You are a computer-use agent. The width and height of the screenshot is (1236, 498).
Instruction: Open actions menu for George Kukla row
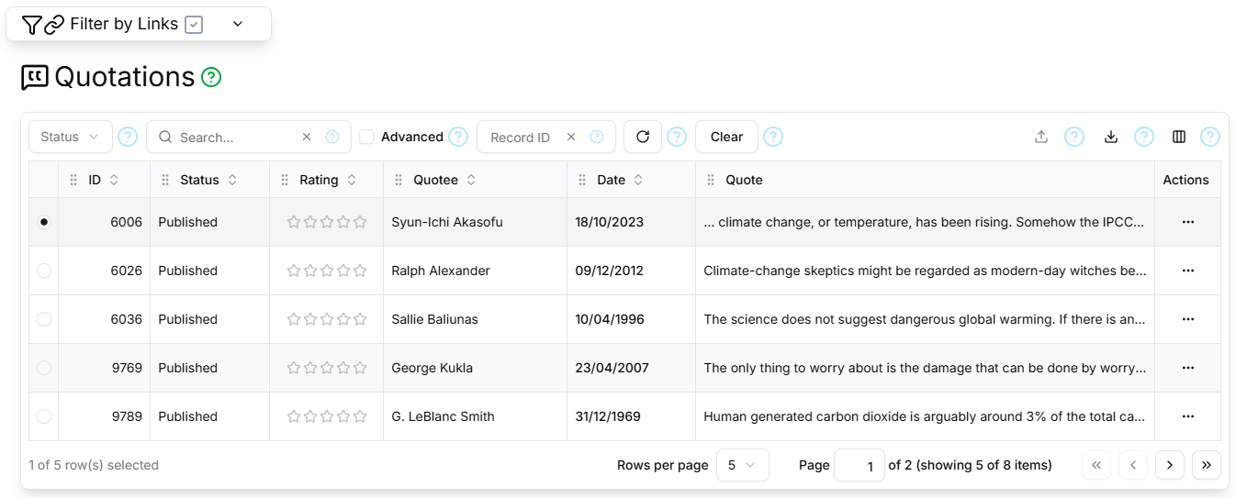point(1188,368)
